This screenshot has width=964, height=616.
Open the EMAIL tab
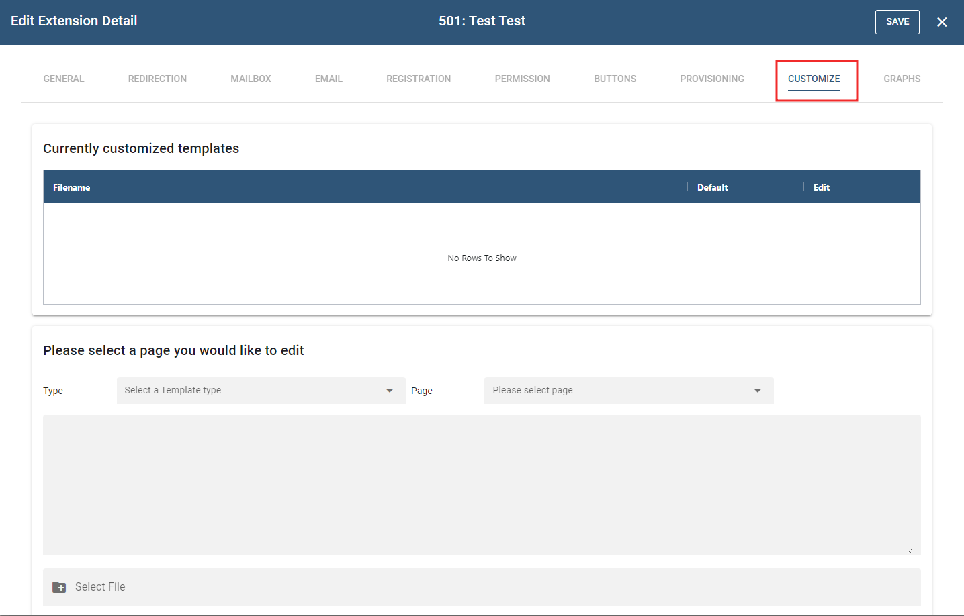(328, 79)
